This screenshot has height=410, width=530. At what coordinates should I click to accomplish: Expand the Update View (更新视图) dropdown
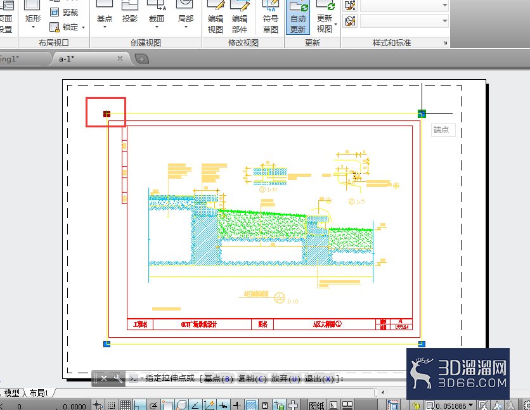point(335,24)
